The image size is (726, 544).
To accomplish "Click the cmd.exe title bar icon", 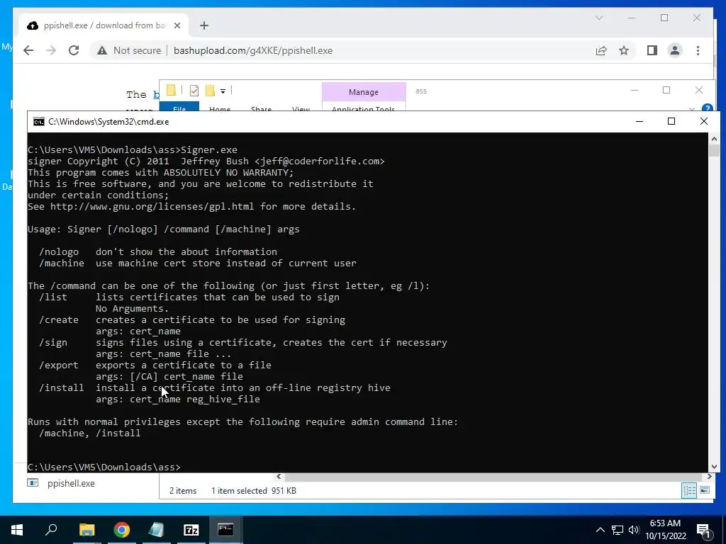I will click(39, 122).
